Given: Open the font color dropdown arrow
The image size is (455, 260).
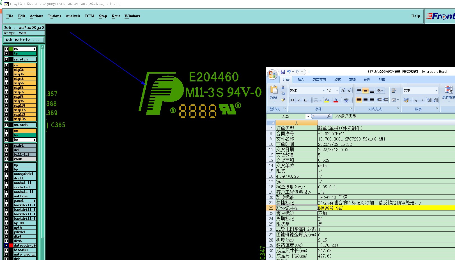Looking at the screenshot, I should (x=340, y=100).
